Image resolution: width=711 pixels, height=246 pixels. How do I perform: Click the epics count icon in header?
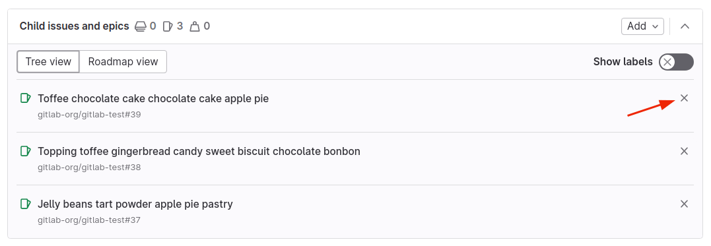[141, 26]
